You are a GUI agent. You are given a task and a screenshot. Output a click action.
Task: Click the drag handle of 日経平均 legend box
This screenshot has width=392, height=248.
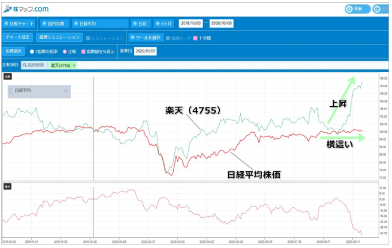point(10,91)
